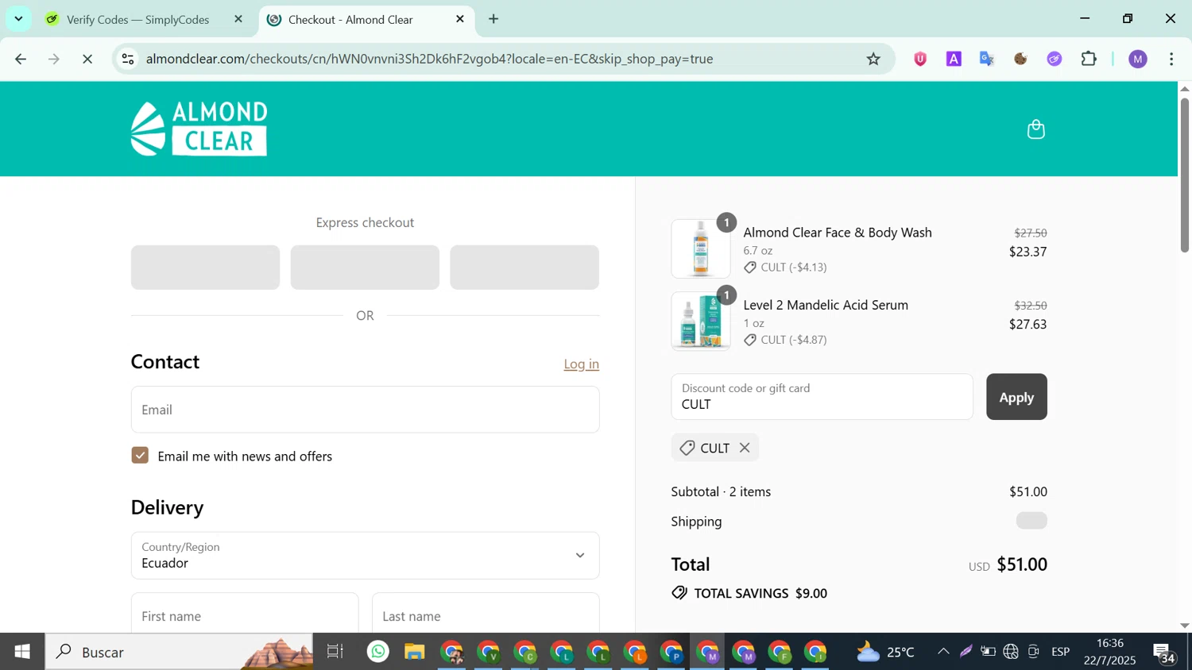This screenshot has height=670, width=1192.
Task: Open the uBlock shield extension icon
Action: (920, 59)
